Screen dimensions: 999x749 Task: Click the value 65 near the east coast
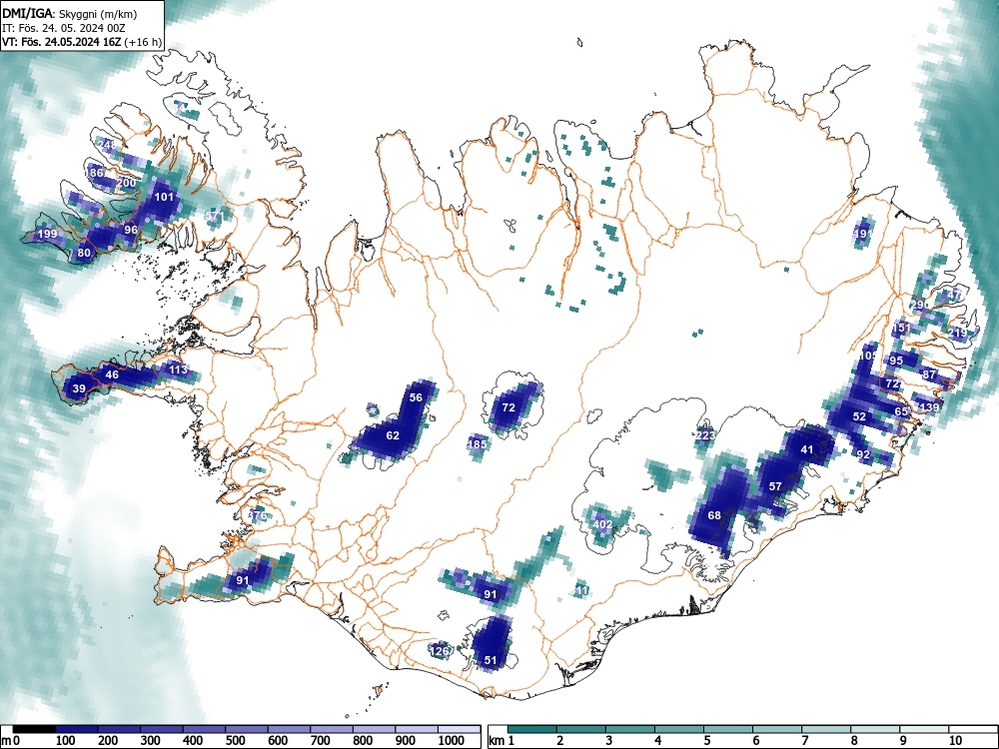pos(901,411)
